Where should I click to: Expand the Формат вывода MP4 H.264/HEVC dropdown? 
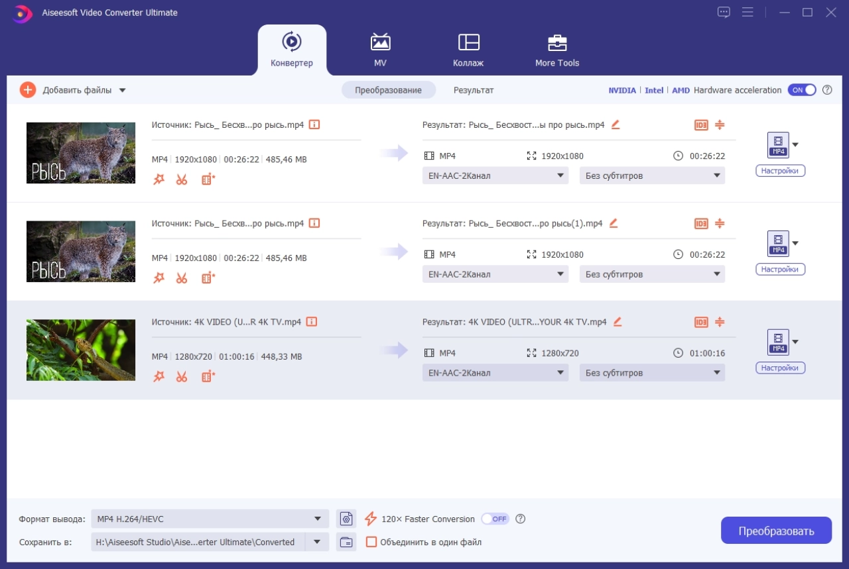point(210,519)
